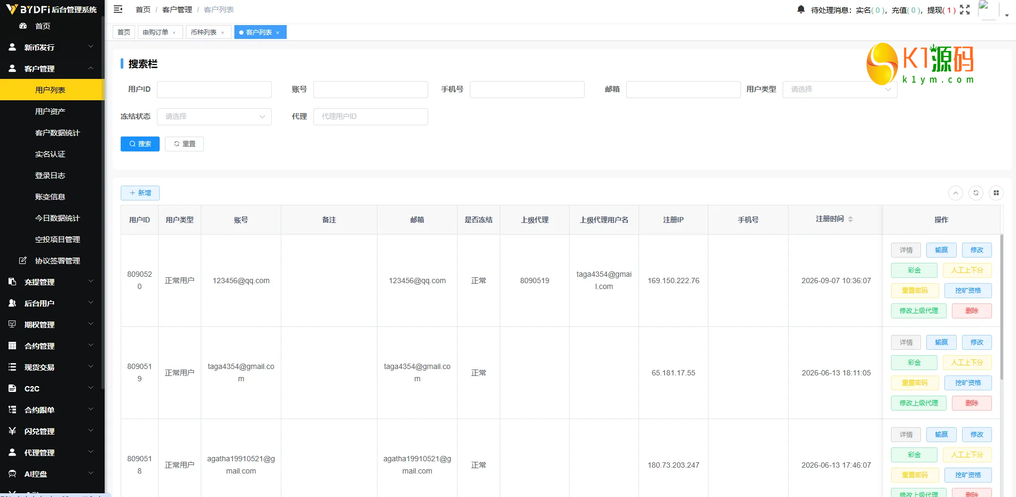Click the AI控盘 icon
Viewport: 1016px width, 497px height.
tap(12, 474)
